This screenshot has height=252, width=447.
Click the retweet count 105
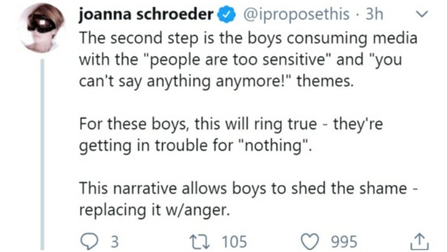pos(234,242)
